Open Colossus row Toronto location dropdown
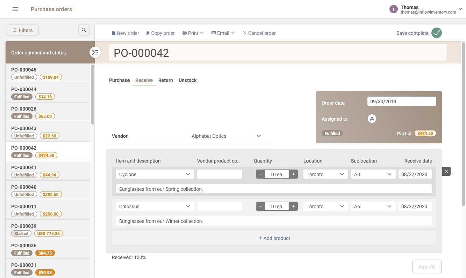Viewport: 466px width, 278px height. 325,206
